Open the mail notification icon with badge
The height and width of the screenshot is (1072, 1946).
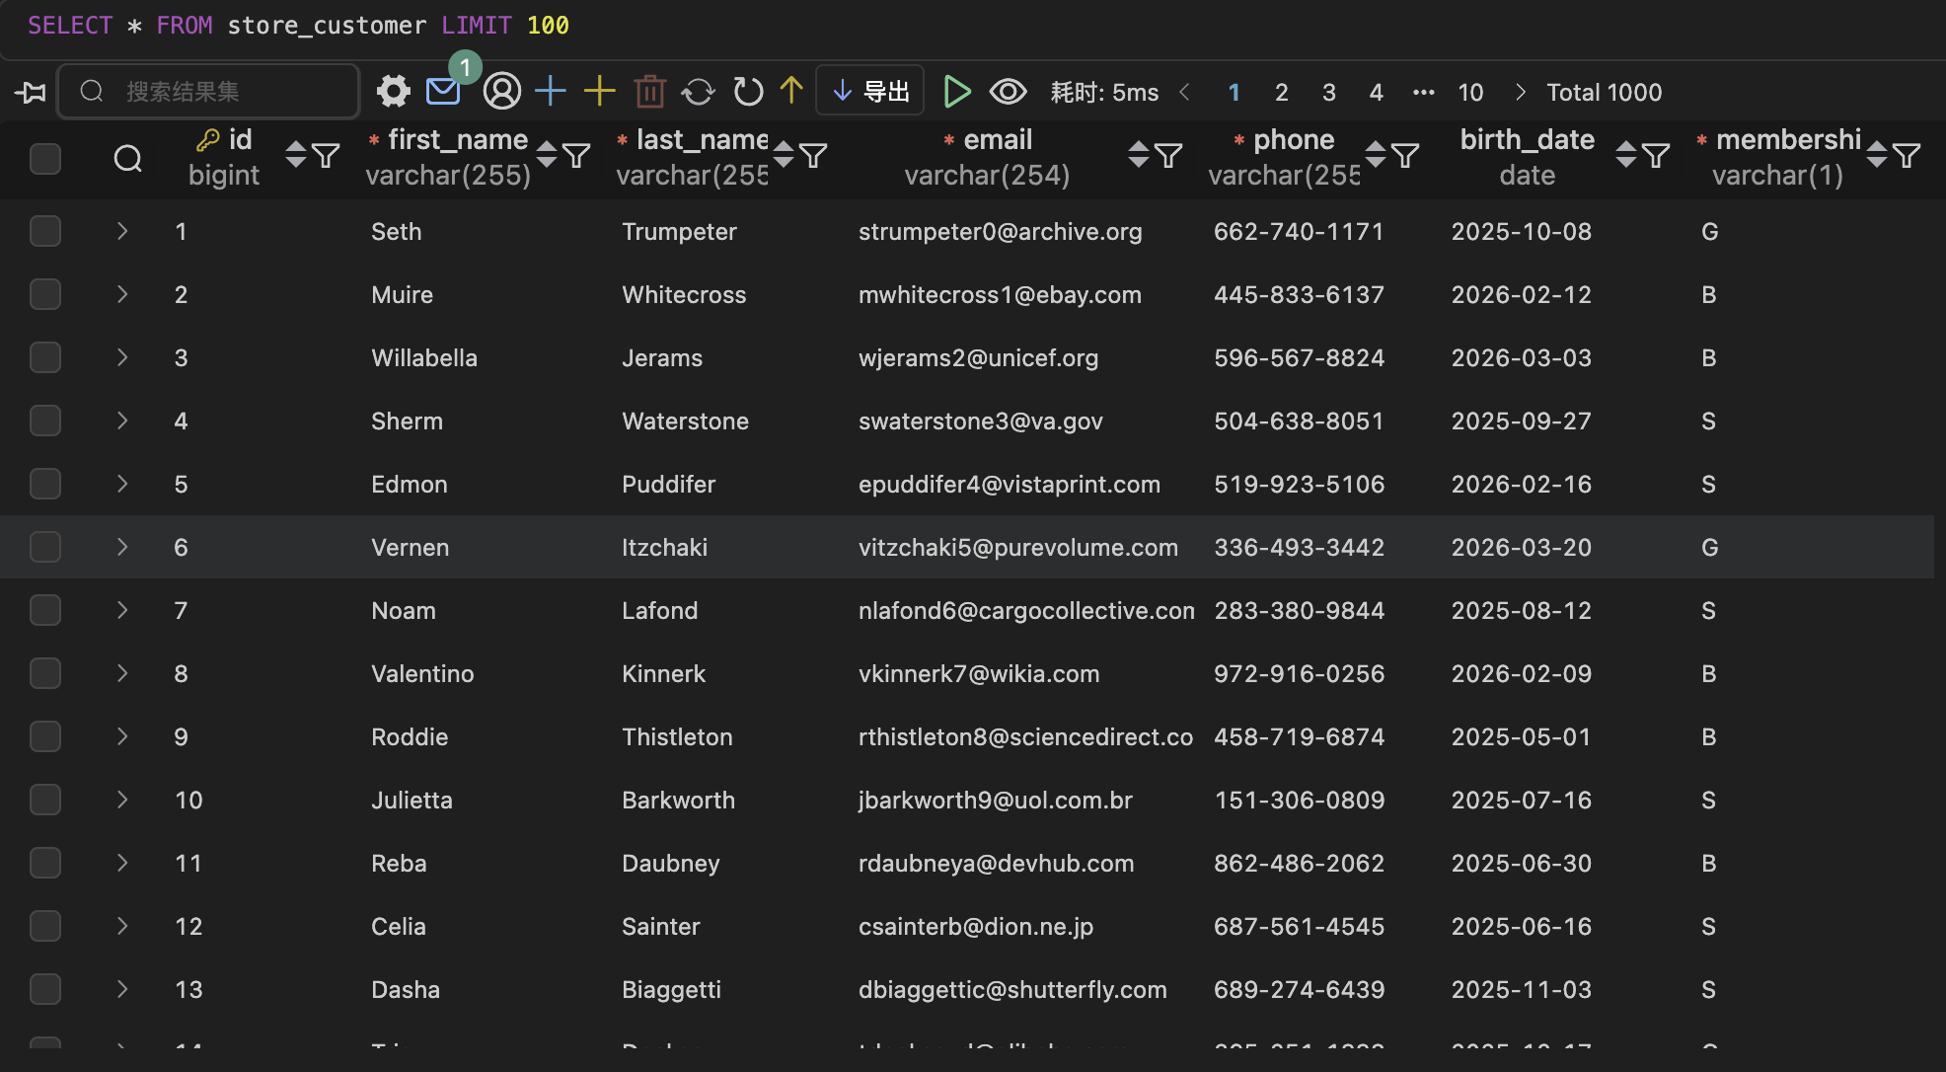tap(443, 92)
